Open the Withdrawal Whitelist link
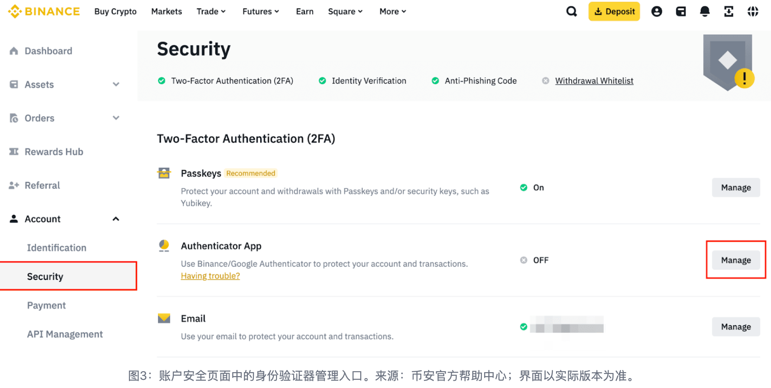Viewport: 771px width, 388px height. [x=594, y=81]
